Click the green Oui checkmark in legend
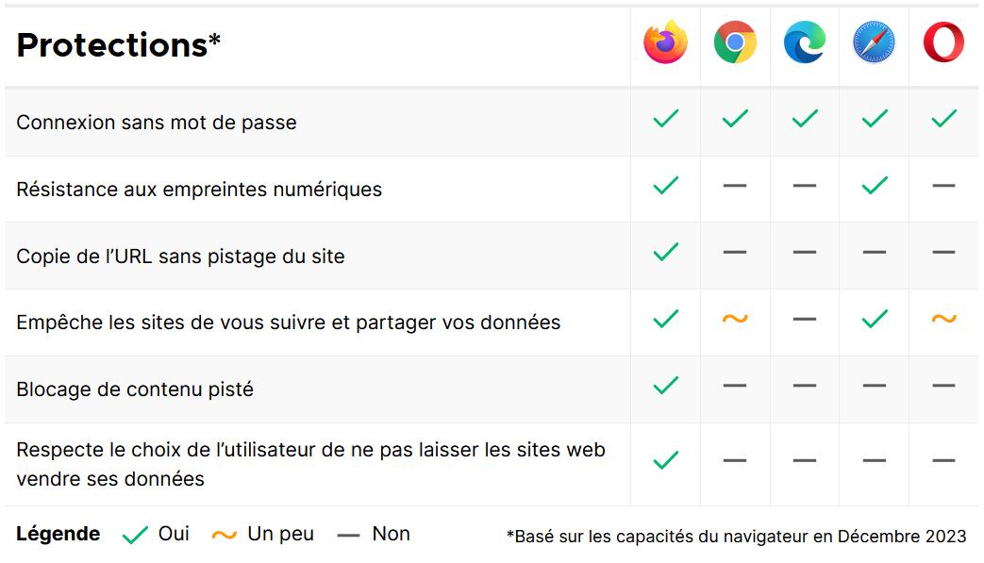The image size is (984, 563). 135,535
